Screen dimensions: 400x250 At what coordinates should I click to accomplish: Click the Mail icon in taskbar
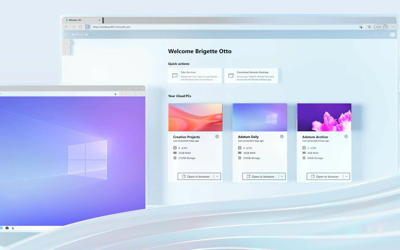(x=1, y=228)
